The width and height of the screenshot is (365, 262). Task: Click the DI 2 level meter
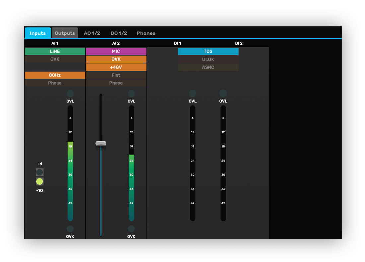pos(223,164)
